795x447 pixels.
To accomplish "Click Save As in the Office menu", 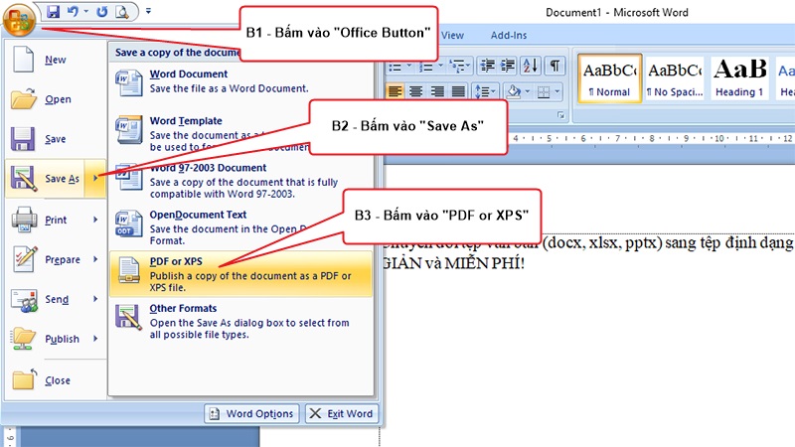I will (x=45, y=179).
